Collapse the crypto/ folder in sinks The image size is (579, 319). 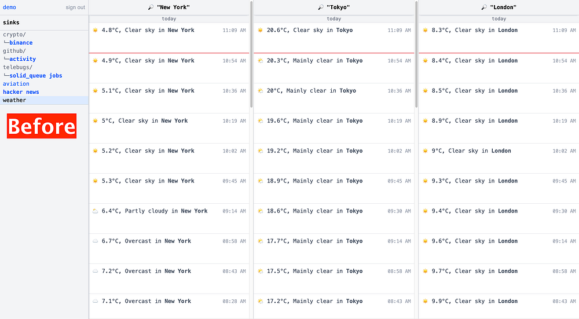pos(13,35)
